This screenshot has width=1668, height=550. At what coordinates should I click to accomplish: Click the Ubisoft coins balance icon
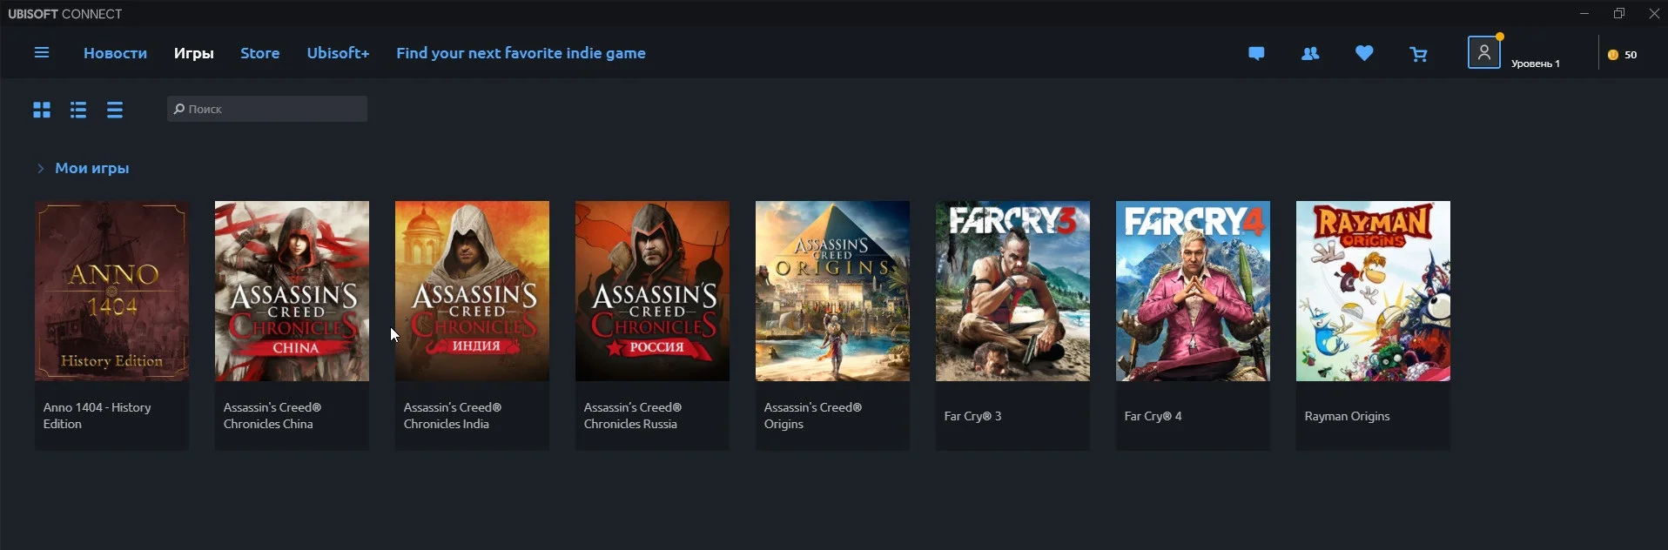(1613, 55)
